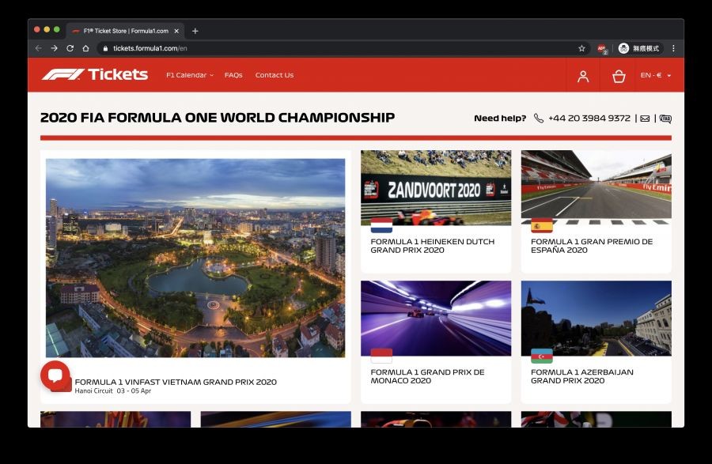Image resolution: width=712 pixels, height=464 pixels.
Task: Select the F1 Ticket Store browser tab
Action: tap(125, 31)
